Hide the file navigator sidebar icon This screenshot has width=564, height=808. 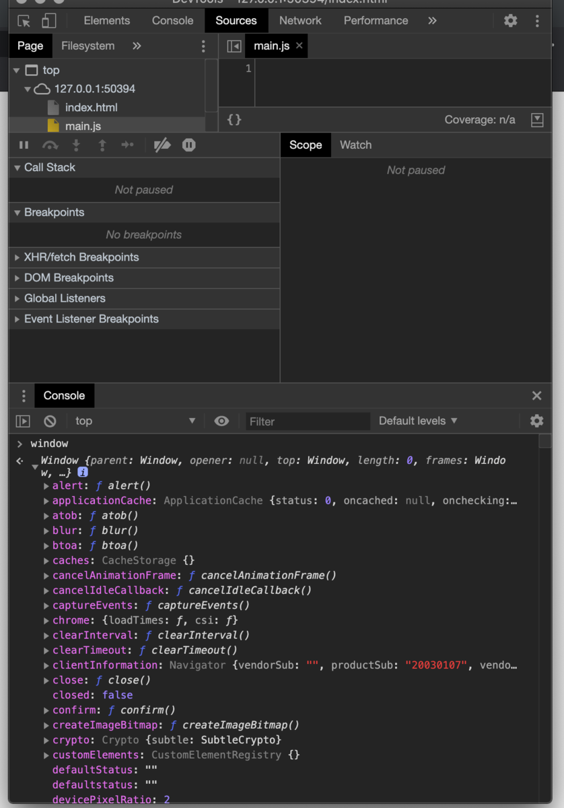tap(234, 46)
